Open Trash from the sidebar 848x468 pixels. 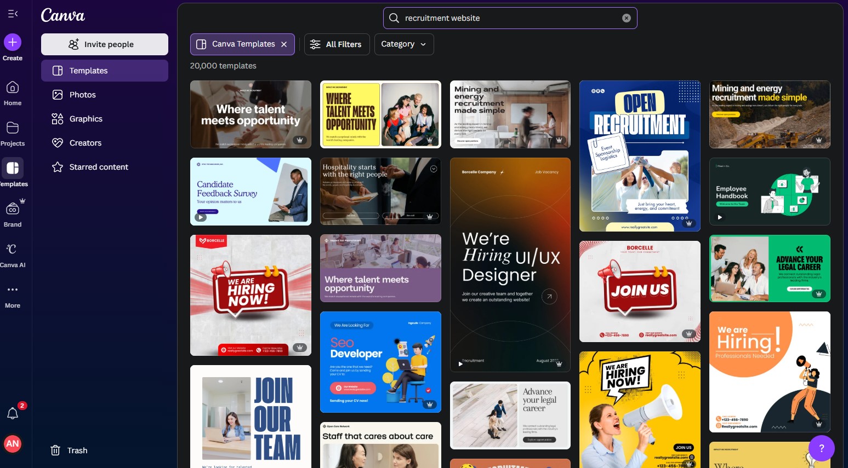point(69,450)
